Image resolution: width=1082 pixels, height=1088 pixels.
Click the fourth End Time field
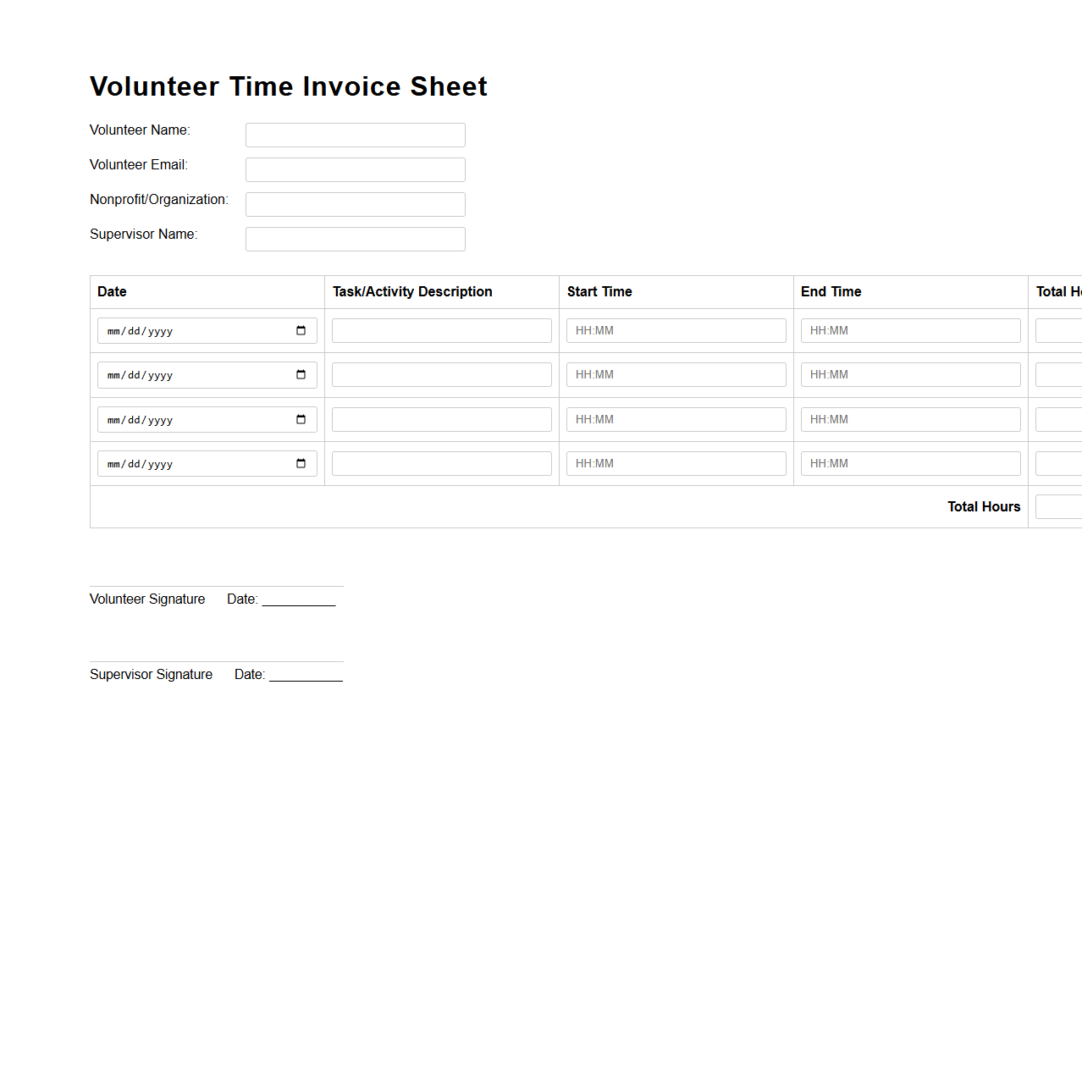click(910, 463)
